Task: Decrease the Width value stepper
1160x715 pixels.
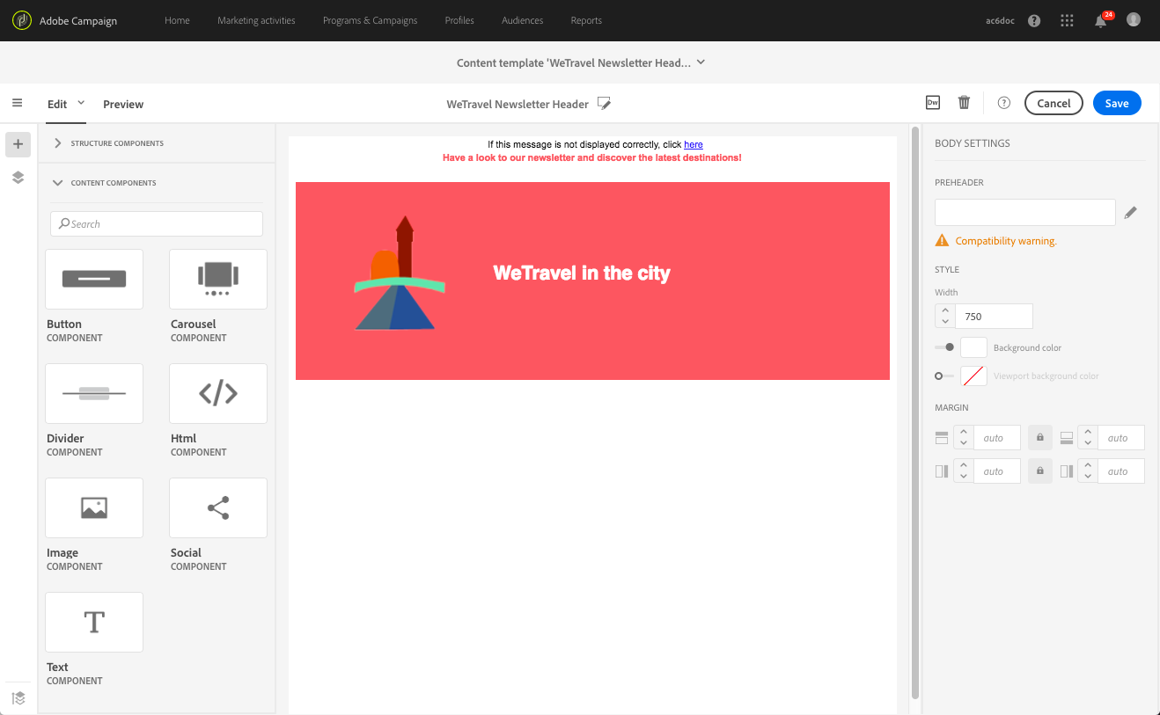Action: (945, 322)
